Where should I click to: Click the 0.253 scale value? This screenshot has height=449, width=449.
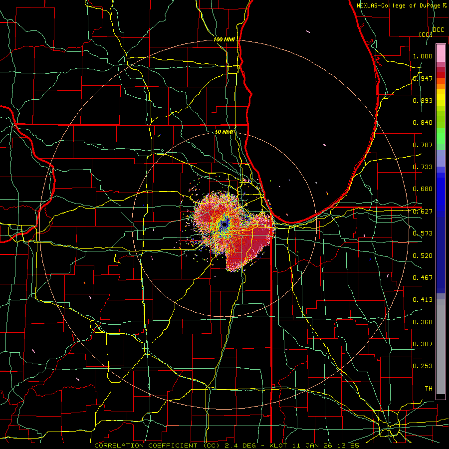pos(423,366)
